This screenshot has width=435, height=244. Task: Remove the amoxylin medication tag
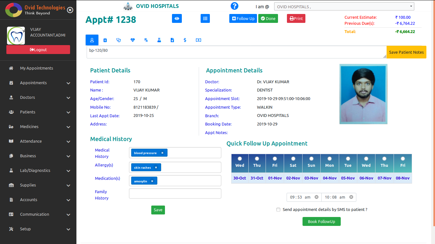pyautogui.click(x=152, y=181)
